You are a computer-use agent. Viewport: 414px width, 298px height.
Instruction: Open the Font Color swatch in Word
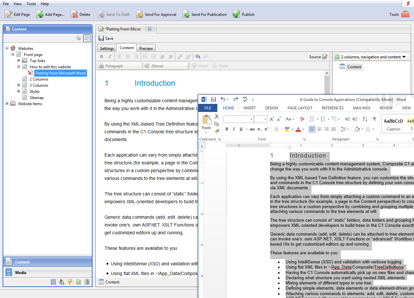tap(298, 129)
